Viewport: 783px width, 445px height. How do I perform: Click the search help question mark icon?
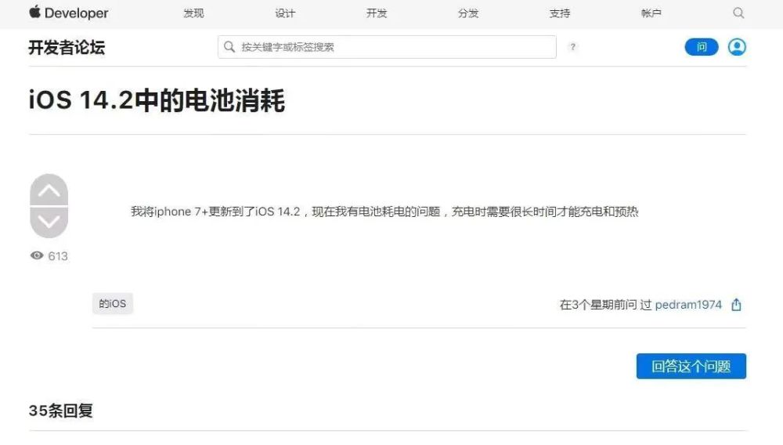point(573,47)
